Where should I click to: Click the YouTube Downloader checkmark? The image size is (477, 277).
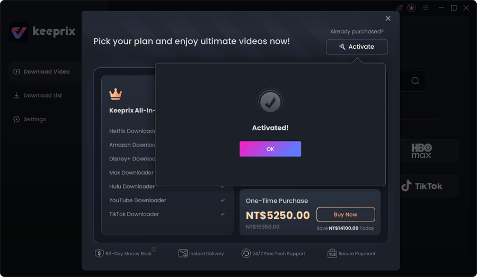223,200
